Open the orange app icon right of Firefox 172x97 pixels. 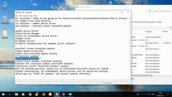(50, 94)
